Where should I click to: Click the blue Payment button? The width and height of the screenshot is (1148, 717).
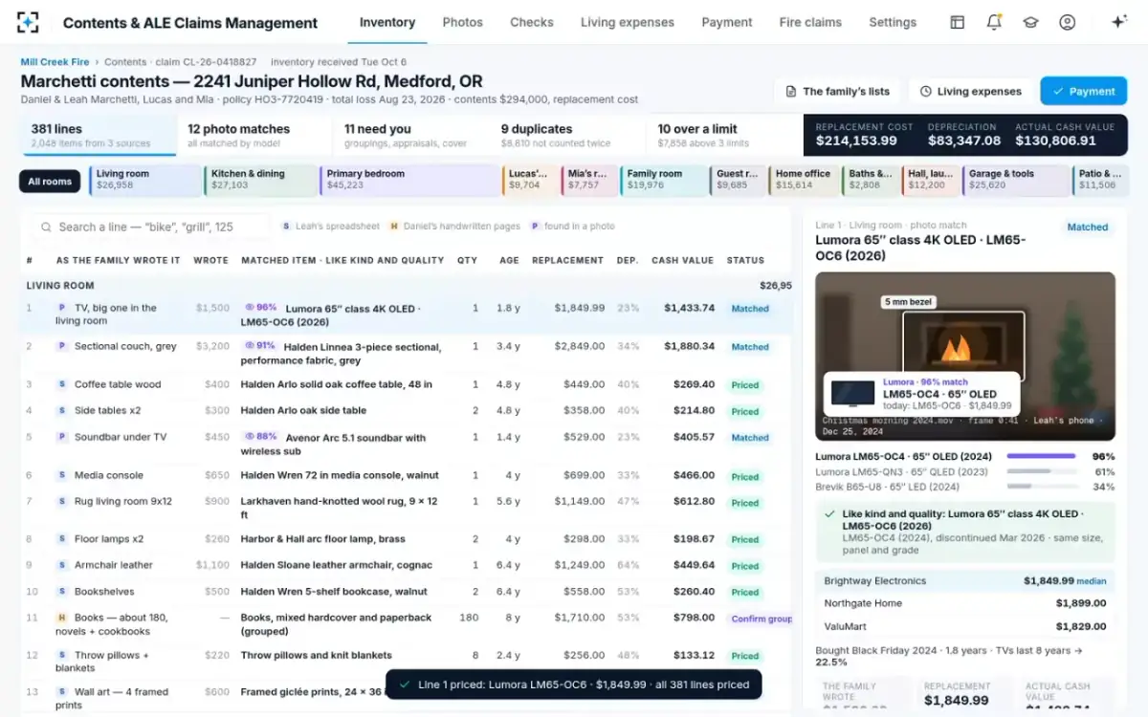[x=1084, y=92]
